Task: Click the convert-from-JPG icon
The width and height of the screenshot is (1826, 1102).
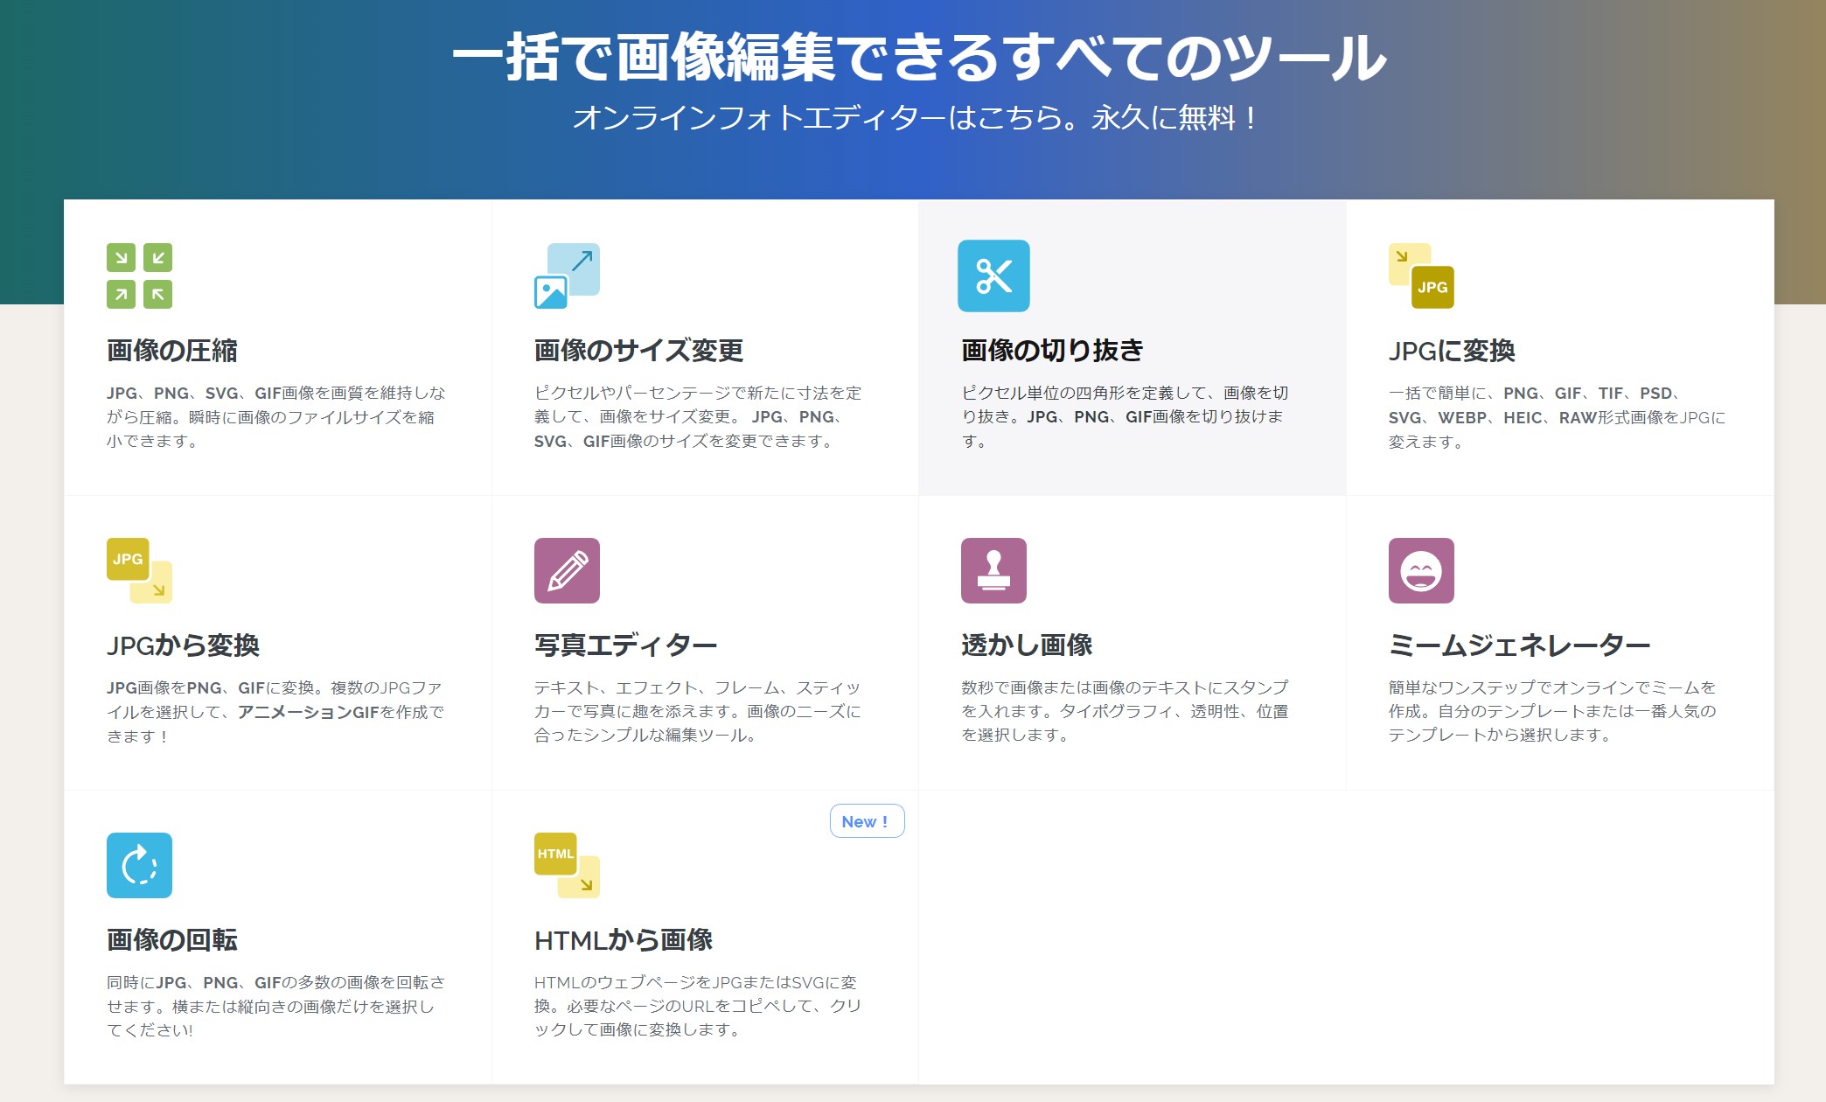Action: 139,570
